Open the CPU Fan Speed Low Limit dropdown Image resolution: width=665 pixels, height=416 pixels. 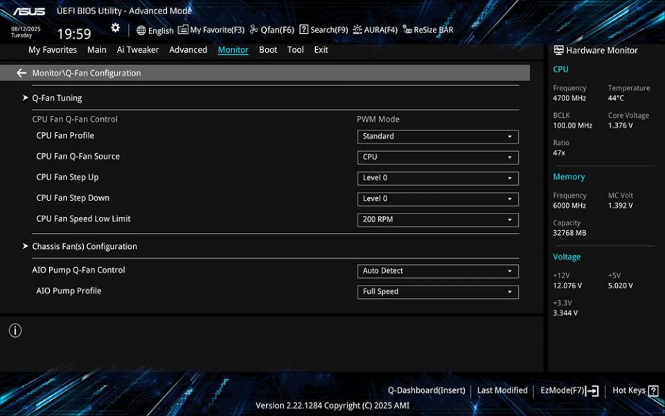437,220
